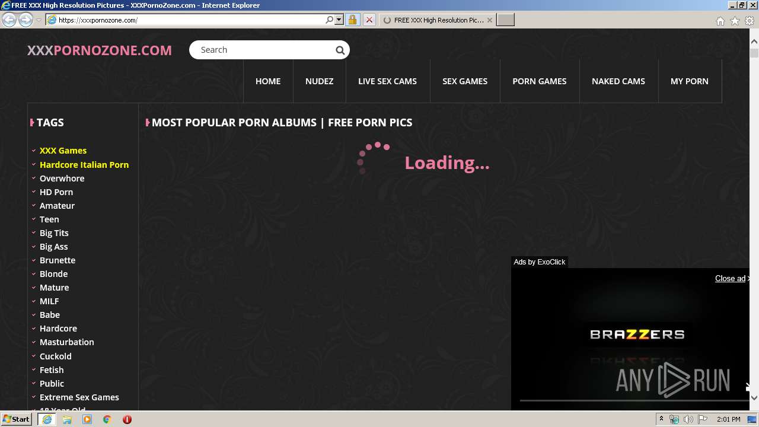Click the network tray icon
759x427 pixels.
674,419
